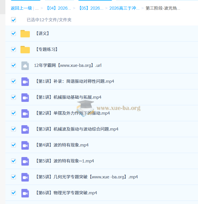
Task: Click video icon for 物理光学专题突破.mp4
Action: (x=25, y=193)
